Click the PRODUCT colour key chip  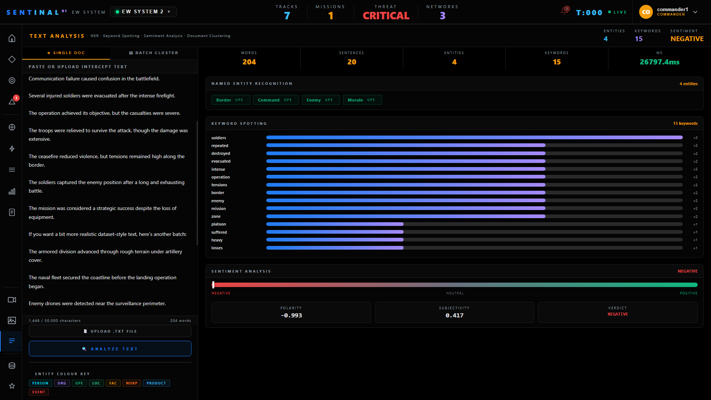tap(156, 383)
